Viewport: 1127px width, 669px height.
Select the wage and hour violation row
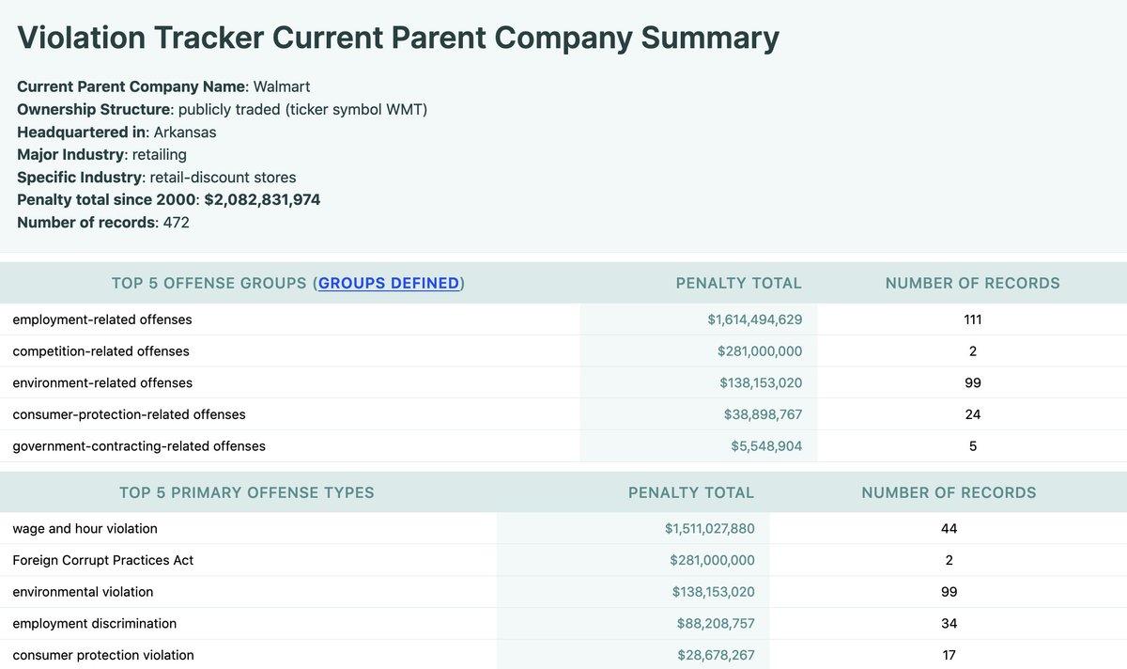tap(85, 528)
